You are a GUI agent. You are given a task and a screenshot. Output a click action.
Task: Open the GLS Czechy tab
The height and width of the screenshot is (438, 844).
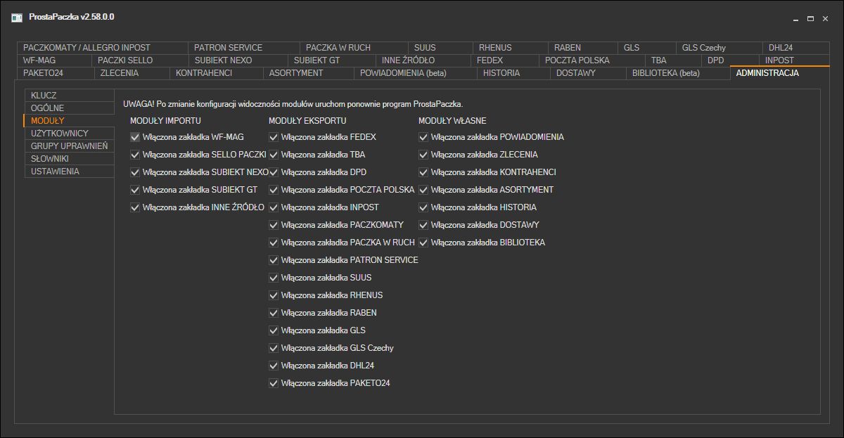[720, 48]
